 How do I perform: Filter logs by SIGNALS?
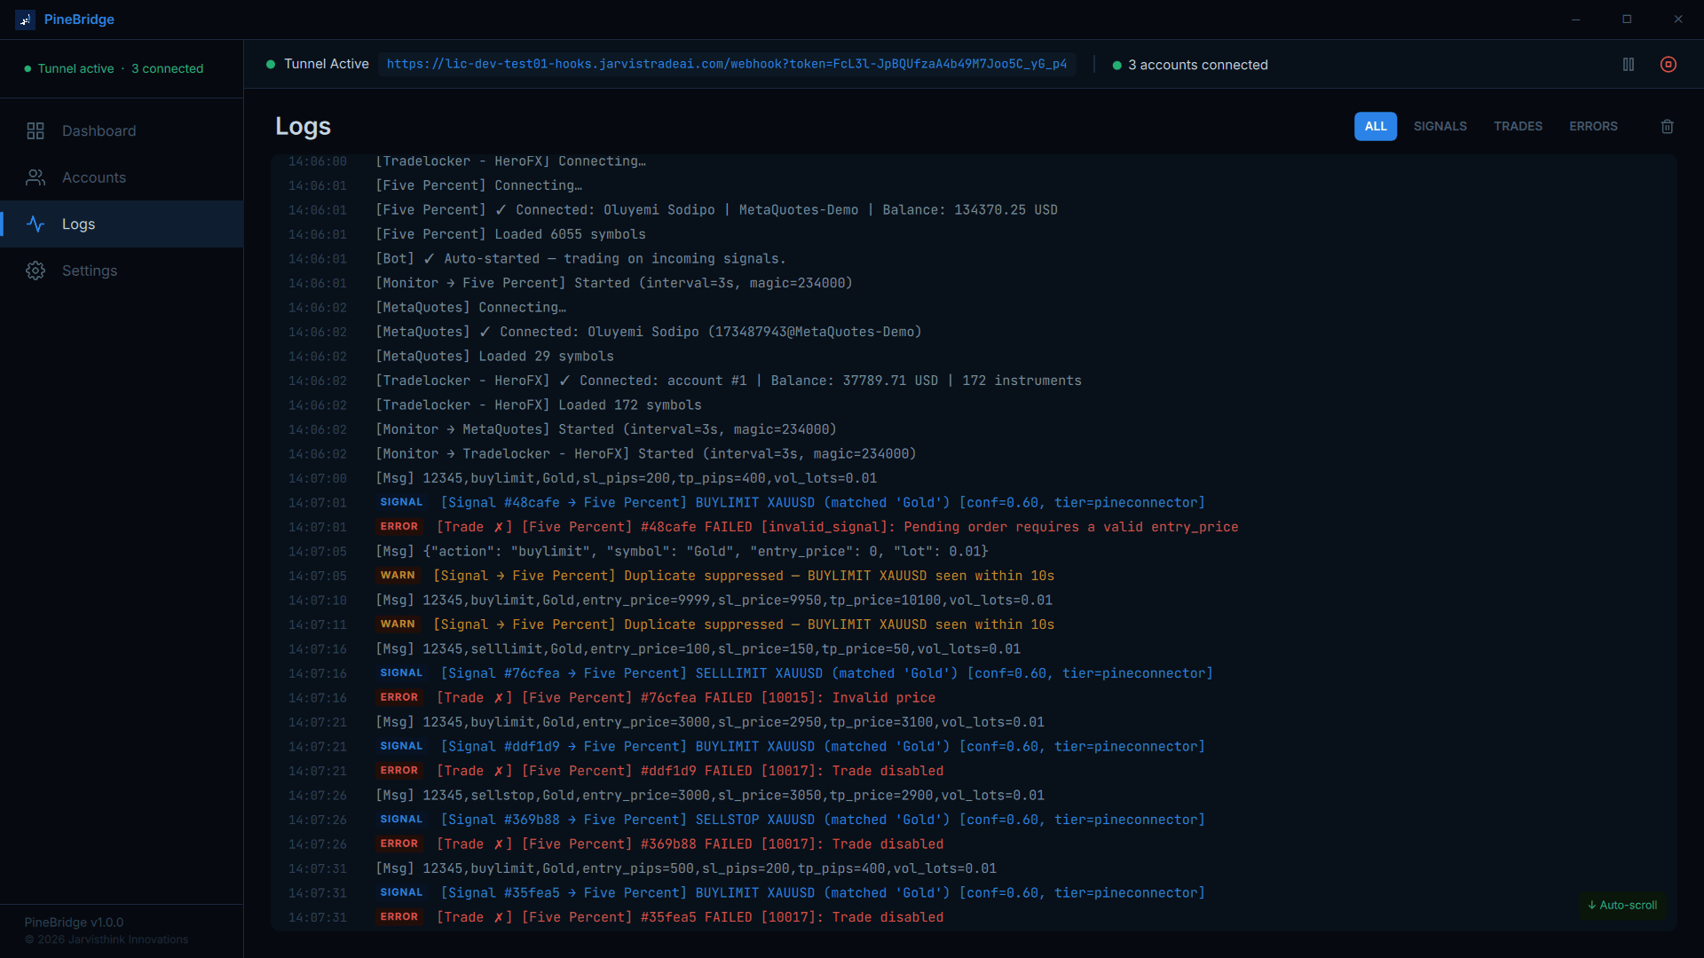(1440, 127)
